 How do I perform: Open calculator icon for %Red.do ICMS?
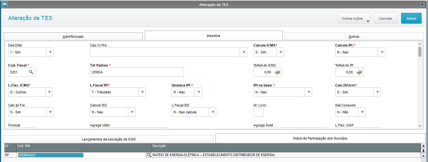(x=278, y=72)
